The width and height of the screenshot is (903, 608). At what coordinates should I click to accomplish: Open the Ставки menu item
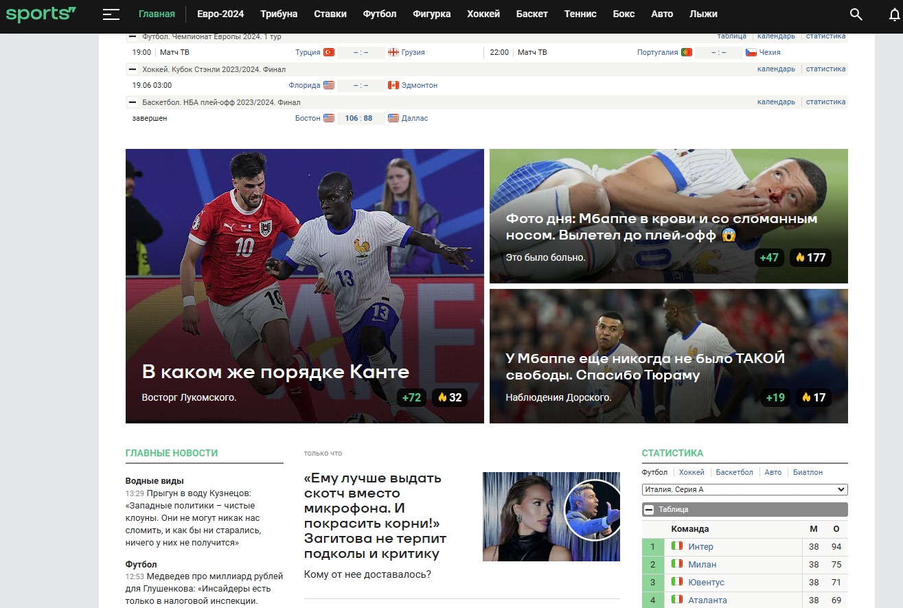coord(330,14)
